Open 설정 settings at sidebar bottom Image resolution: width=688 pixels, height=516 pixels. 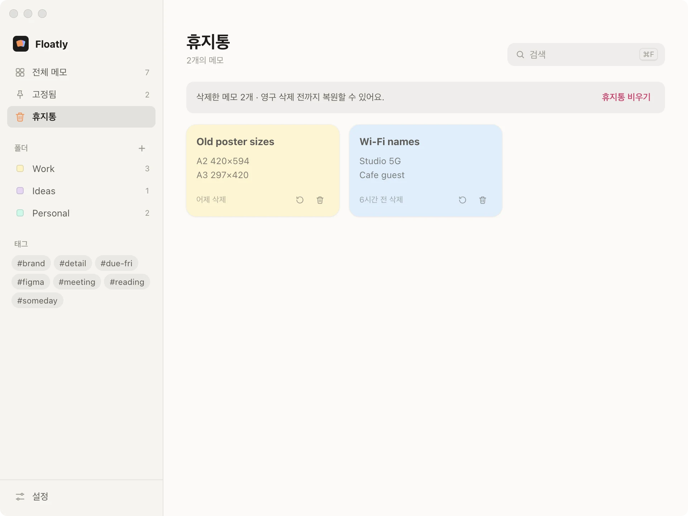point(81,497)
